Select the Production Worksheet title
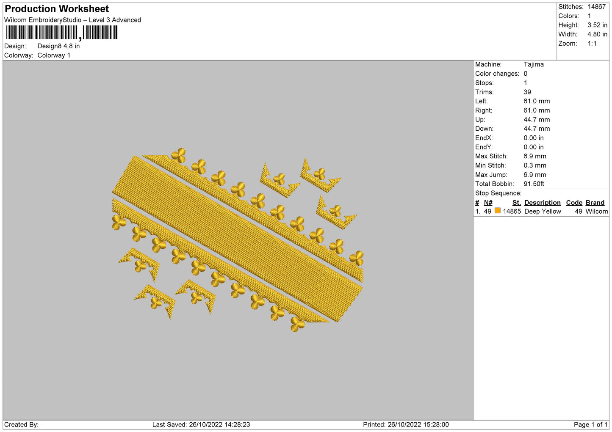 click(x=57, y=9)
